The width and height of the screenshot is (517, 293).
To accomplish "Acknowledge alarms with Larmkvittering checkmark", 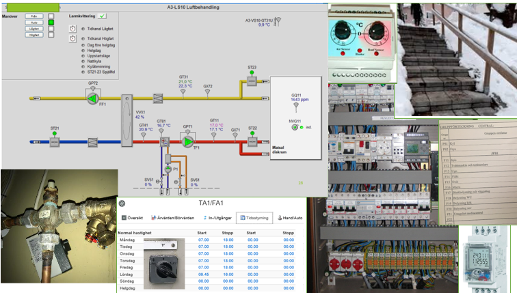I will 102,16.
